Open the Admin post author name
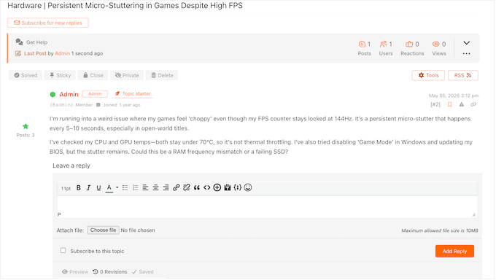Screen dimensions: 496x280 point(69,95)
